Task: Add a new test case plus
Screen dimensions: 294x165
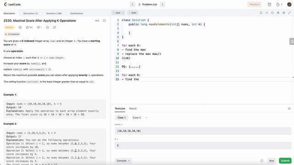Action: tap(147, 118)
